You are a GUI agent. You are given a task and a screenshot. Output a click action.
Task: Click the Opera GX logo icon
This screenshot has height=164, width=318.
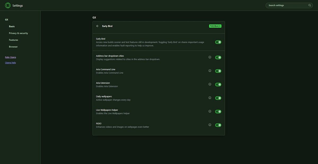8,5
